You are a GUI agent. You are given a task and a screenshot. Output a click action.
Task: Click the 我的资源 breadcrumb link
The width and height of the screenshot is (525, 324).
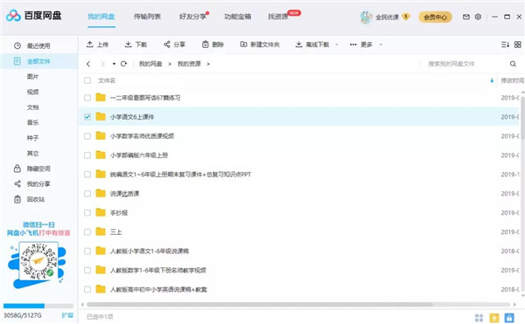(189, 64)
